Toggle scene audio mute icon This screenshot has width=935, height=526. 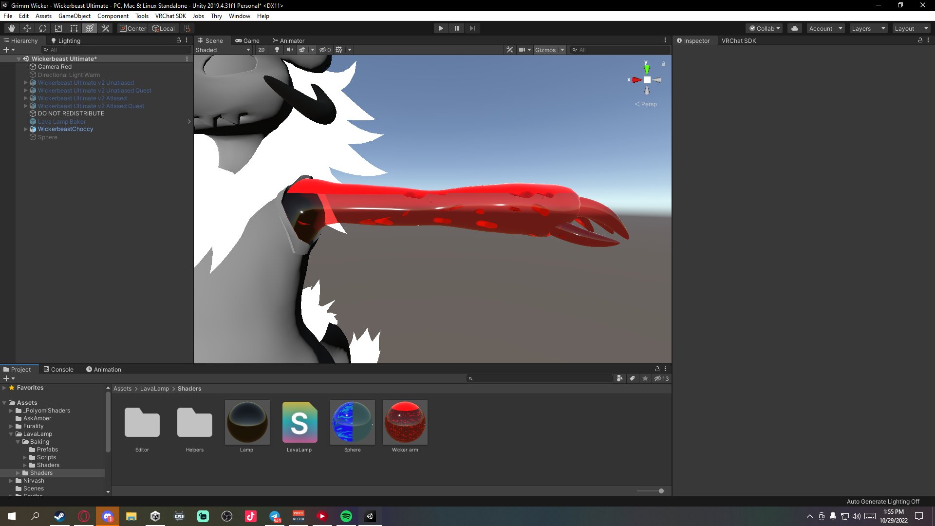point(290,50)
